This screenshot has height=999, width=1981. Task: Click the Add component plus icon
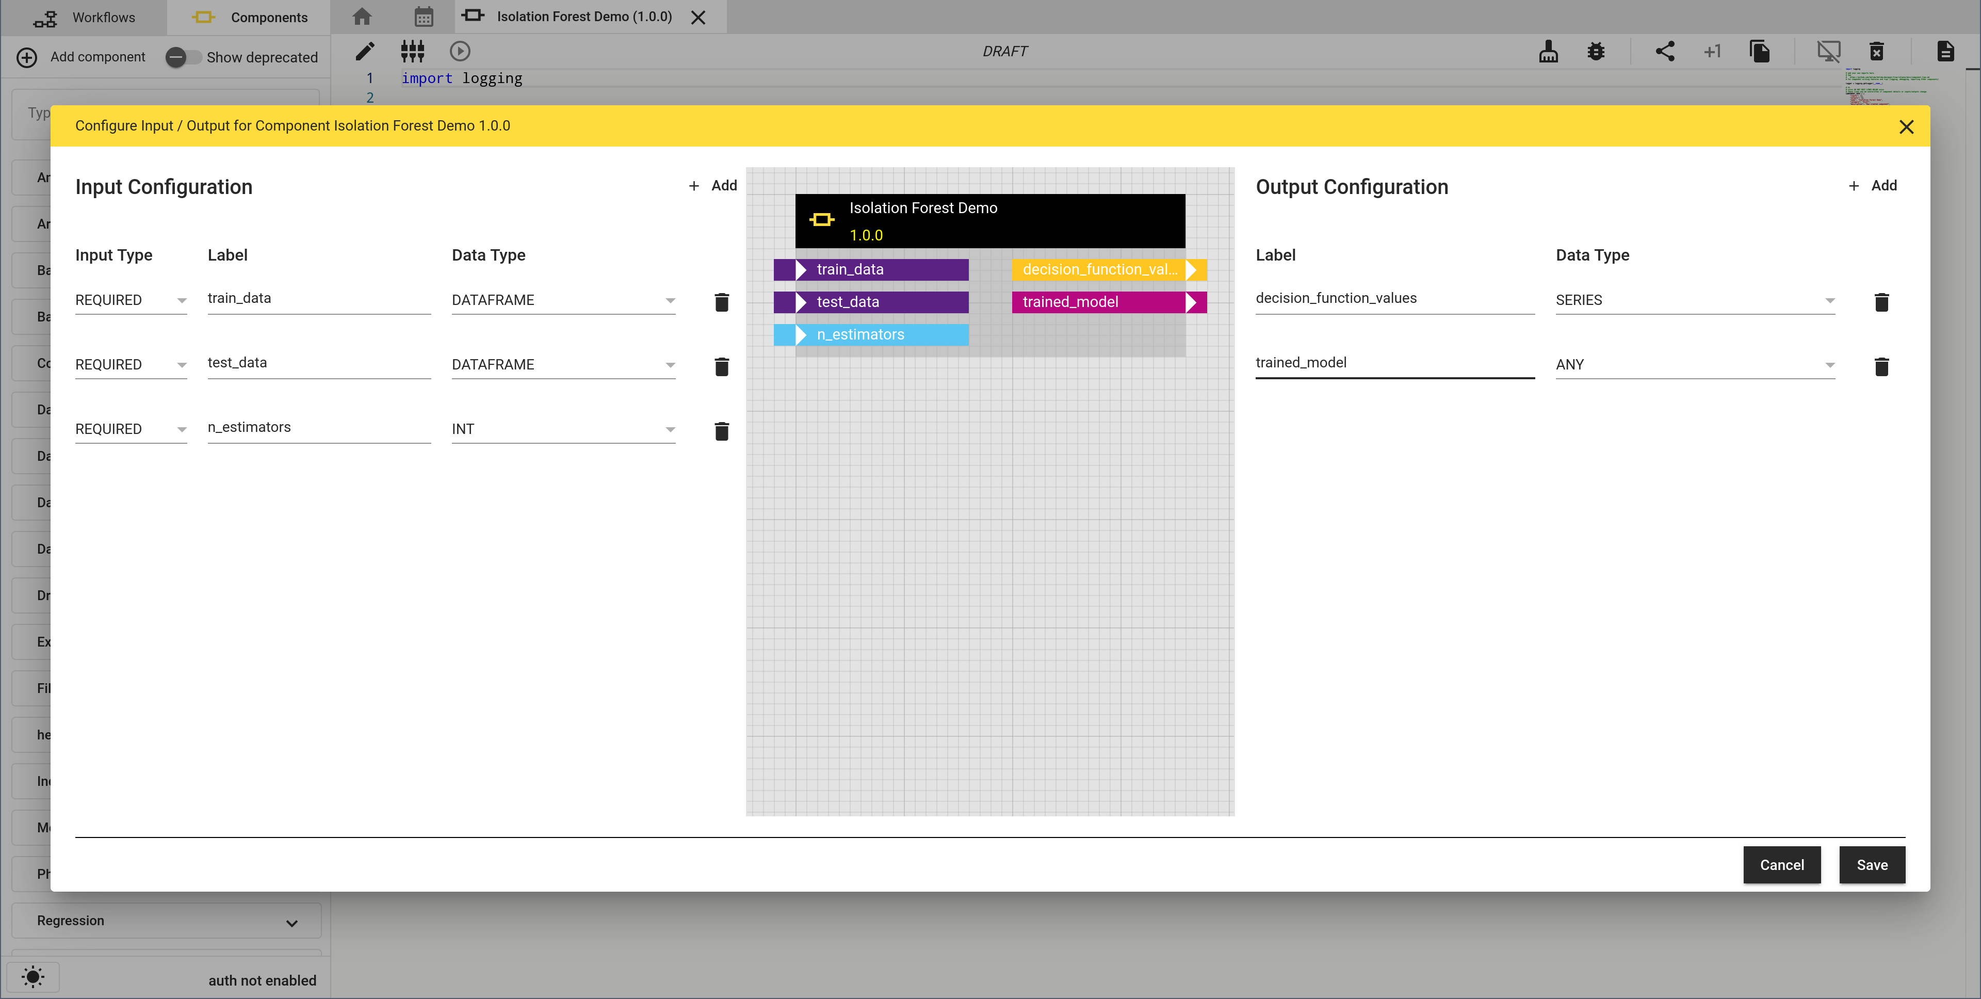pos(27,57)
